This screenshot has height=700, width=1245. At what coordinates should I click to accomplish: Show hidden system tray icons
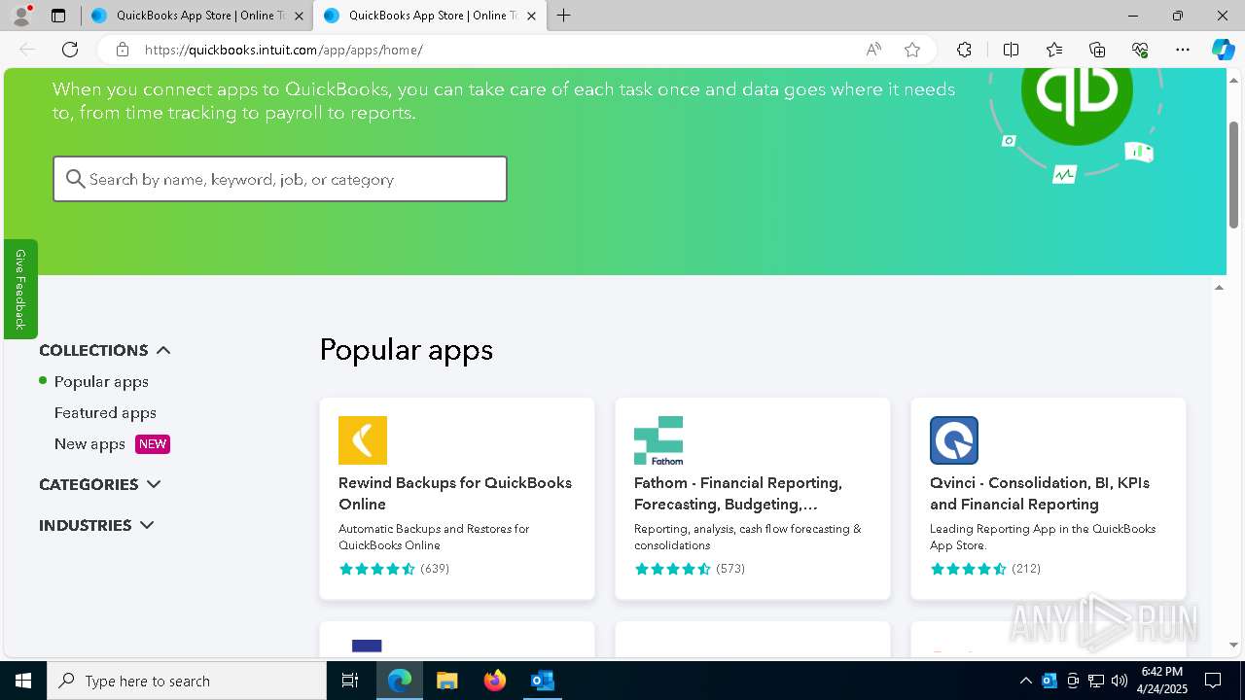click(x=1025, y=681)
